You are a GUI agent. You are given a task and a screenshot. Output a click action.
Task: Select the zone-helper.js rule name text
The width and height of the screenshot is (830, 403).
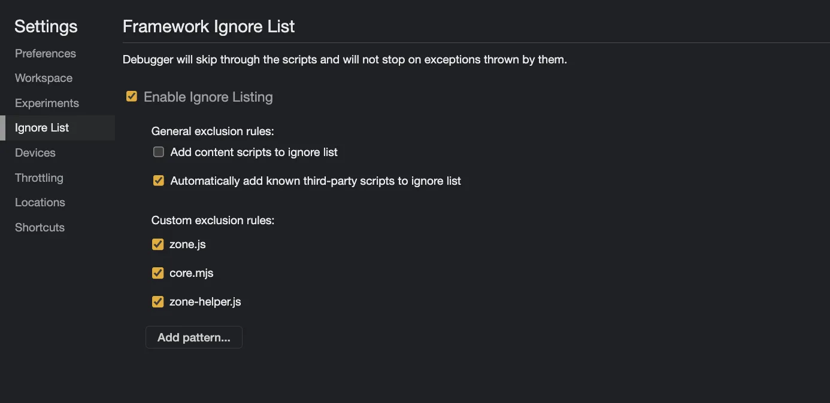pyautogui.click(x=205, y=302)
